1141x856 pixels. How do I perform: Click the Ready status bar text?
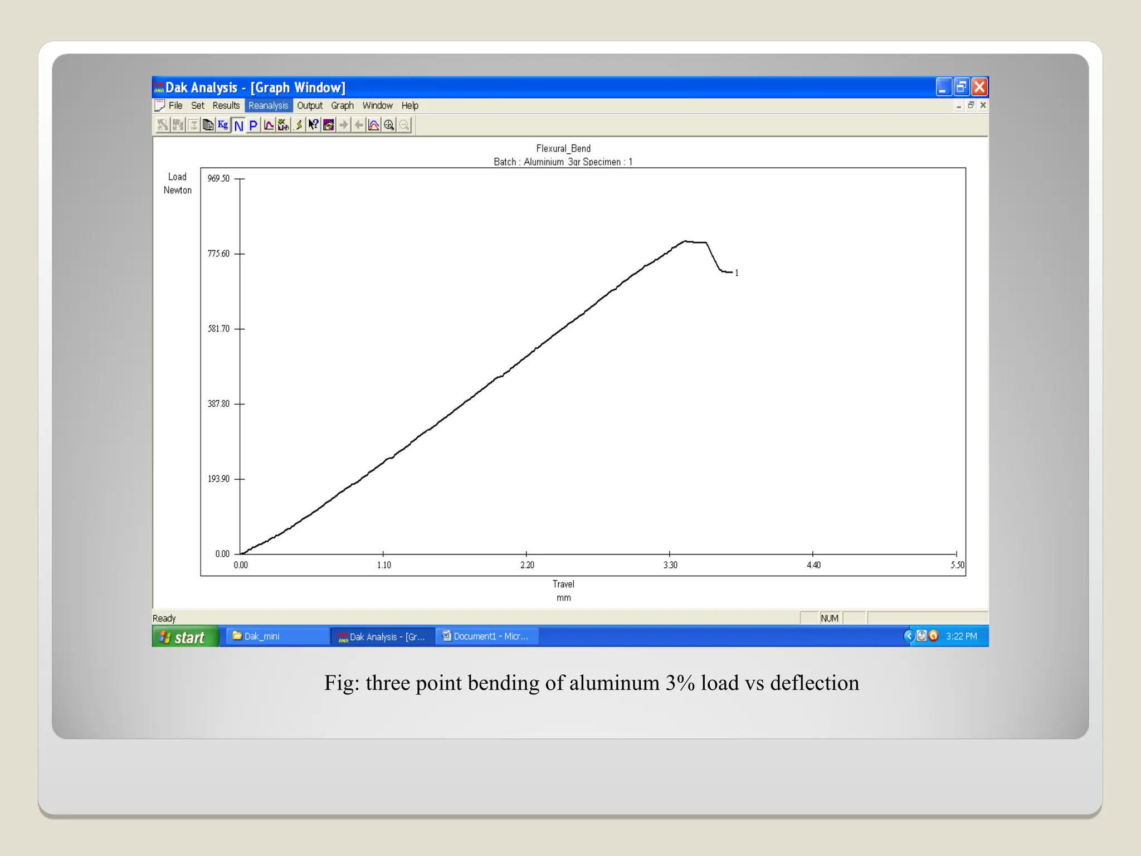164,618
